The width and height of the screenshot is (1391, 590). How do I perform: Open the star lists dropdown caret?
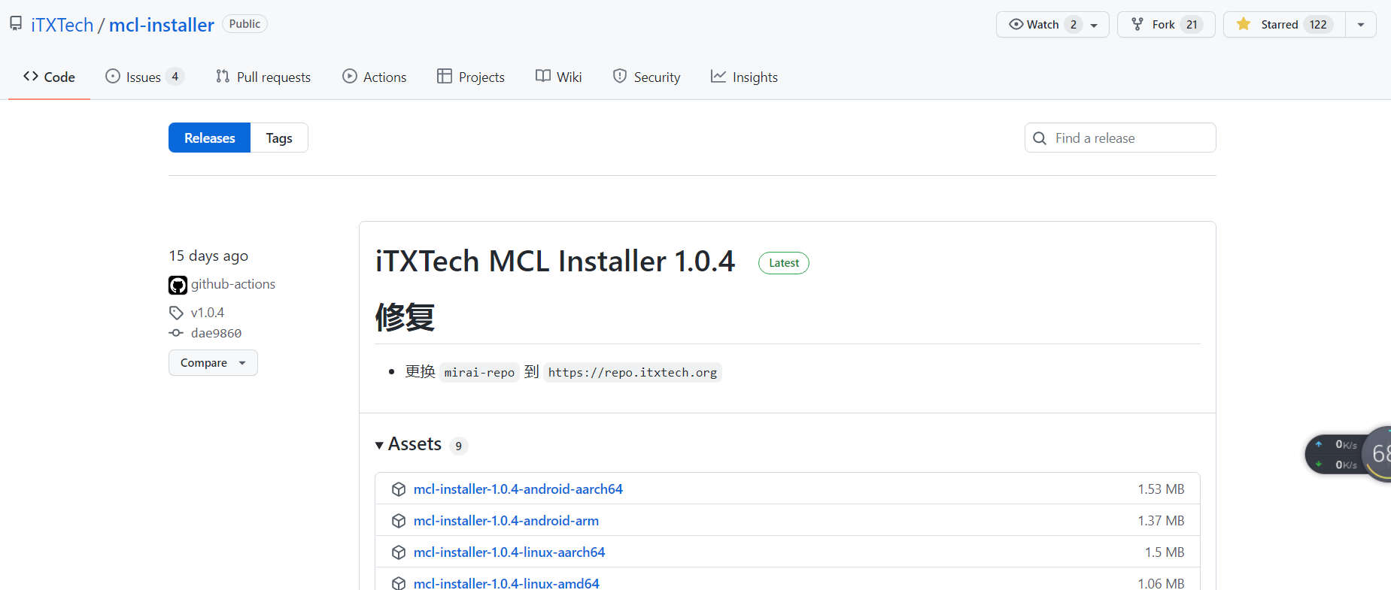(x=1361, y=25)
